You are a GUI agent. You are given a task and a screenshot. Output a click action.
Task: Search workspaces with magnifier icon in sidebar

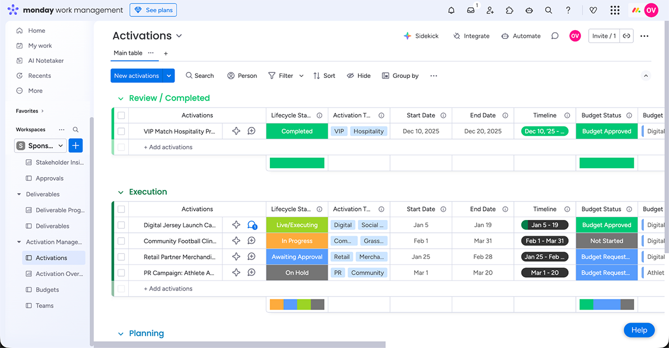[x=76, y=129]
